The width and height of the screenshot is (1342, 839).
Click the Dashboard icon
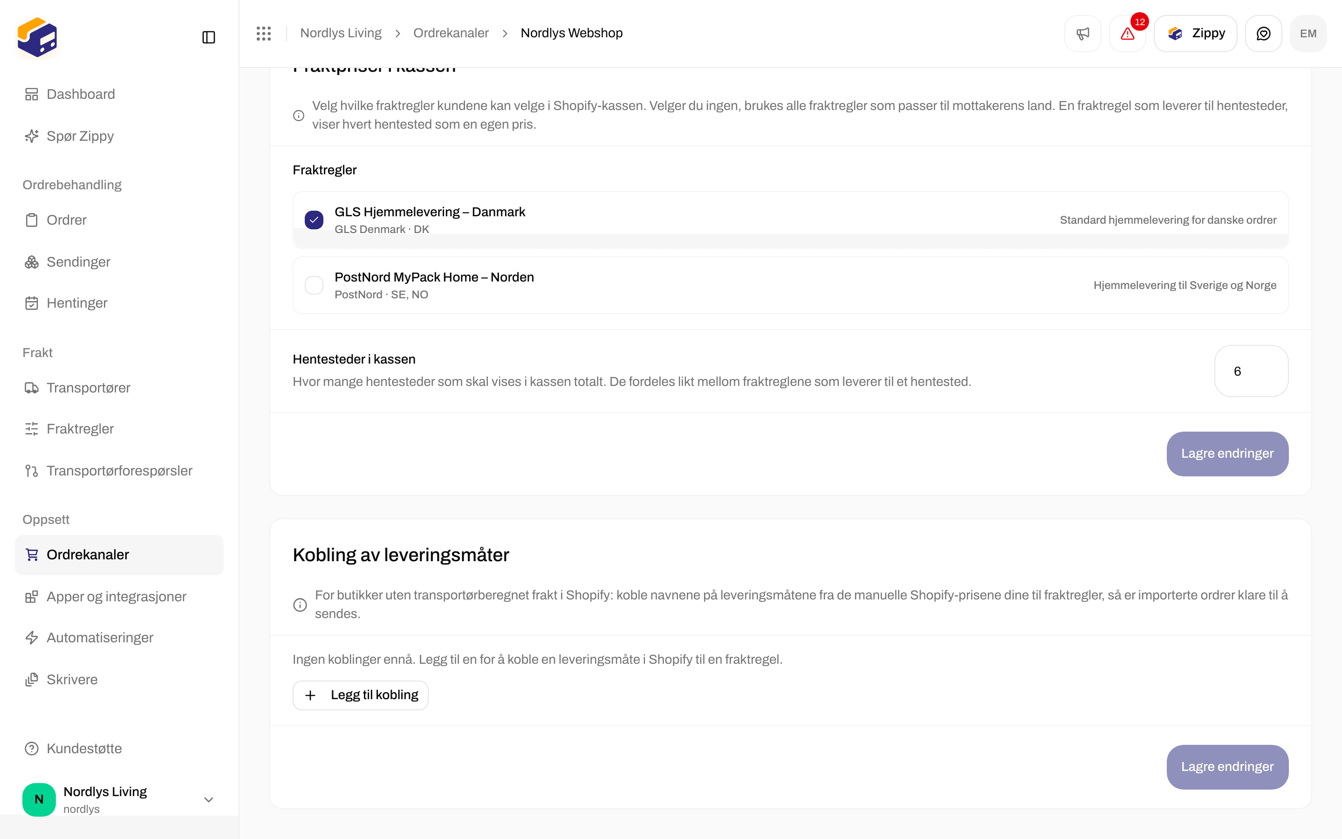point(32,94)
